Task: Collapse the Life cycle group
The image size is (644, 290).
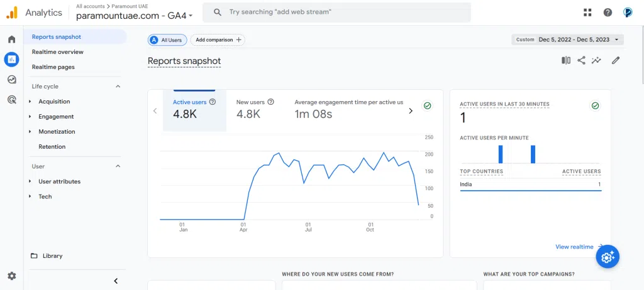Action: coord(118,87)
